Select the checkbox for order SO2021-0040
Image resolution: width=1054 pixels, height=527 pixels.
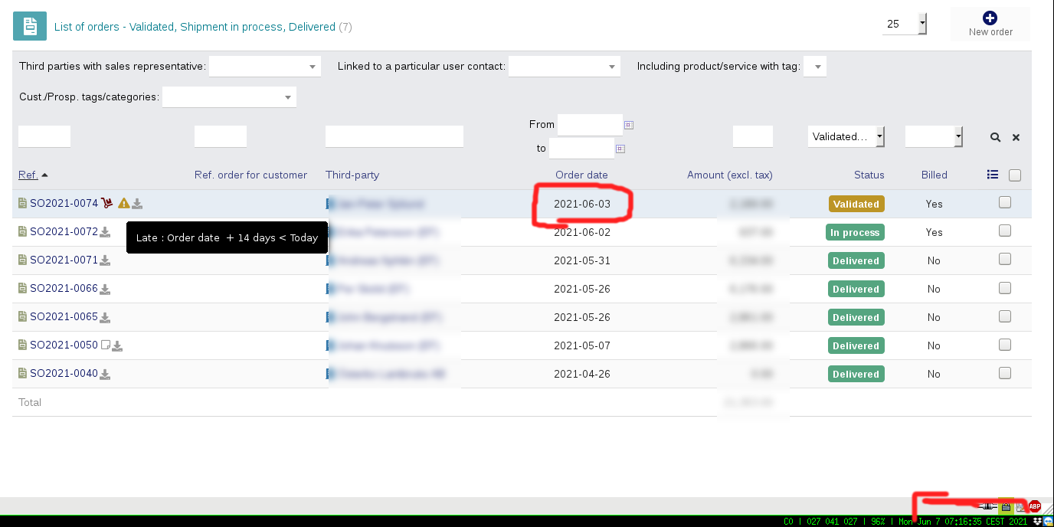tap(1005, 372)
